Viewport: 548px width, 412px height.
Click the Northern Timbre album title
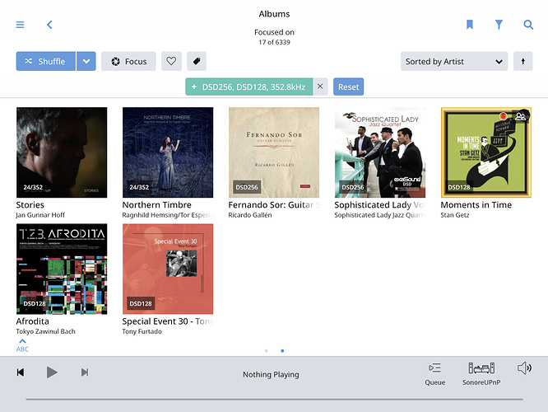click(x=157, y=205)
